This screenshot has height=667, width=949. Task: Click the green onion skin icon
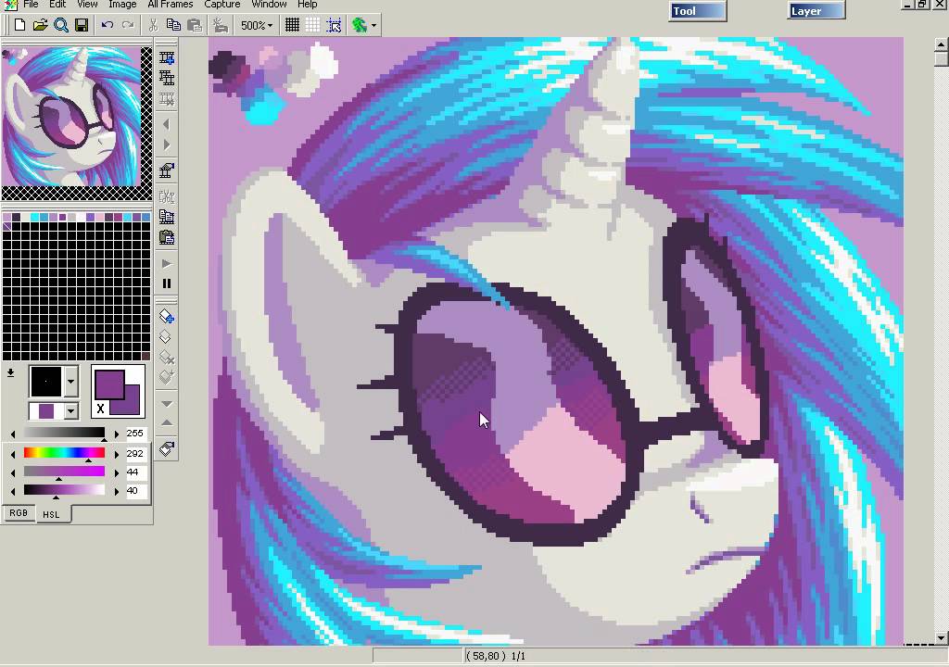click(360, 25)
